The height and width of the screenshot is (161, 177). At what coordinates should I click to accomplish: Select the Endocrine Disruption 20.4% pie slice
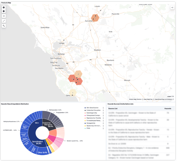48,125
